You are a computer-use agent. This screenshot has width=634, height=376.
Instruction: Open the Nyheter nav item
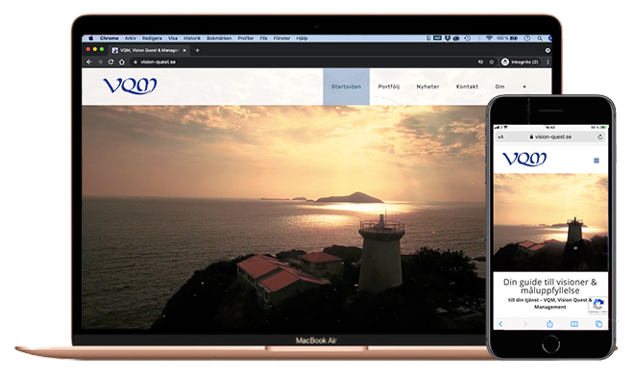point(427,87)
